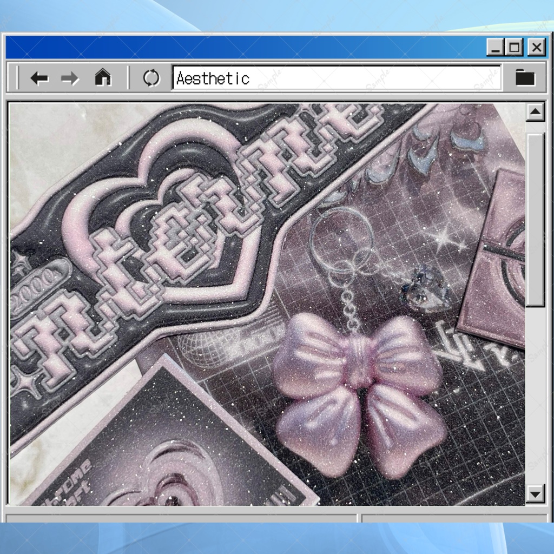
Task: Close the retro browser window
Action: click(536, 47)
